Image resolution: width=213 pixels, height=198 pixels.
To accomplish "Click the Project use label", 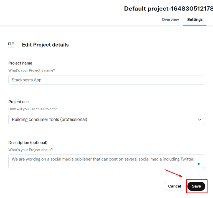I will 19,102.
